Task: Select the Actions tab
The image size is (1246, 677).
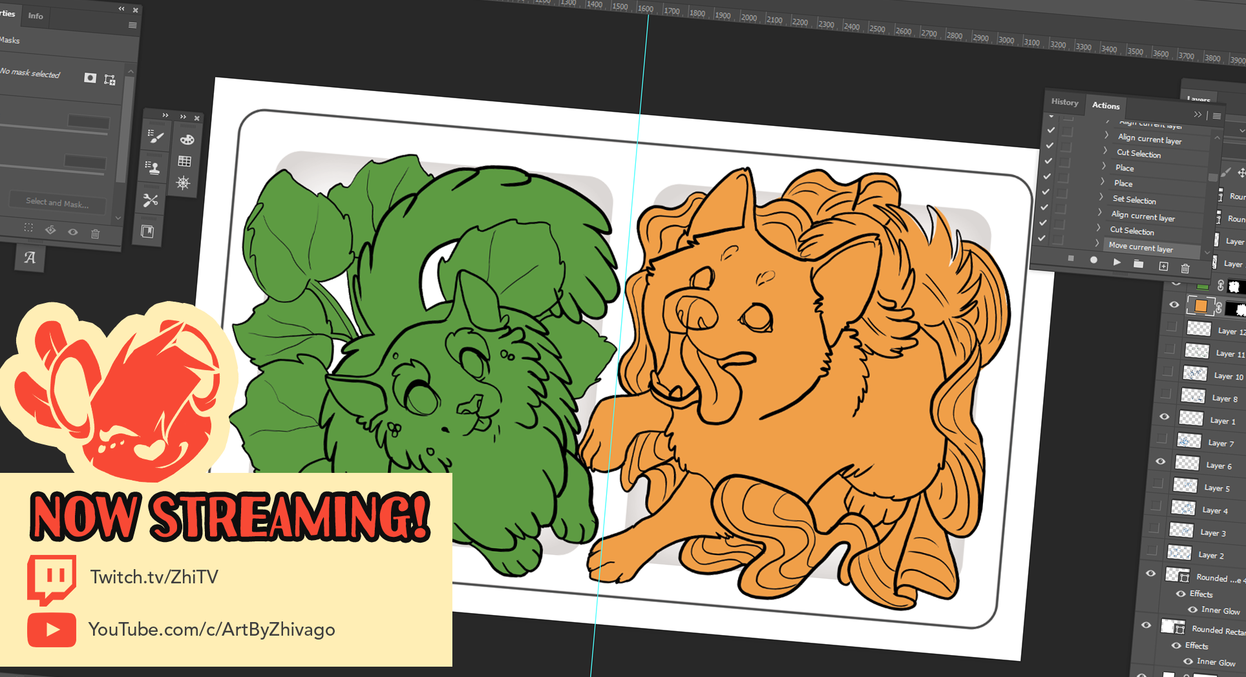Action: pos(1106,105)
